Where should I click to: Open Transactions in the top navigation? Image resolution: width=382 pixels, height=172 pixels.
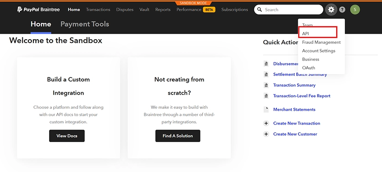tap(98, 10)
